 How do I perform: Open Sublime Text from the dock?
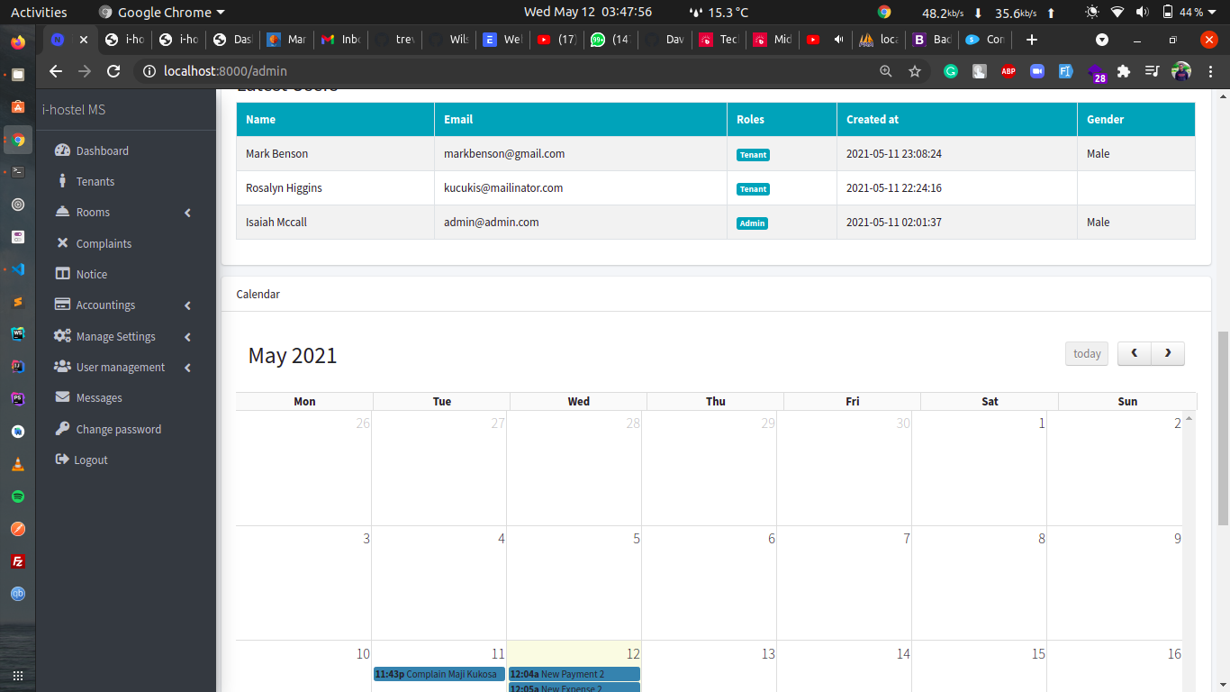18,302
